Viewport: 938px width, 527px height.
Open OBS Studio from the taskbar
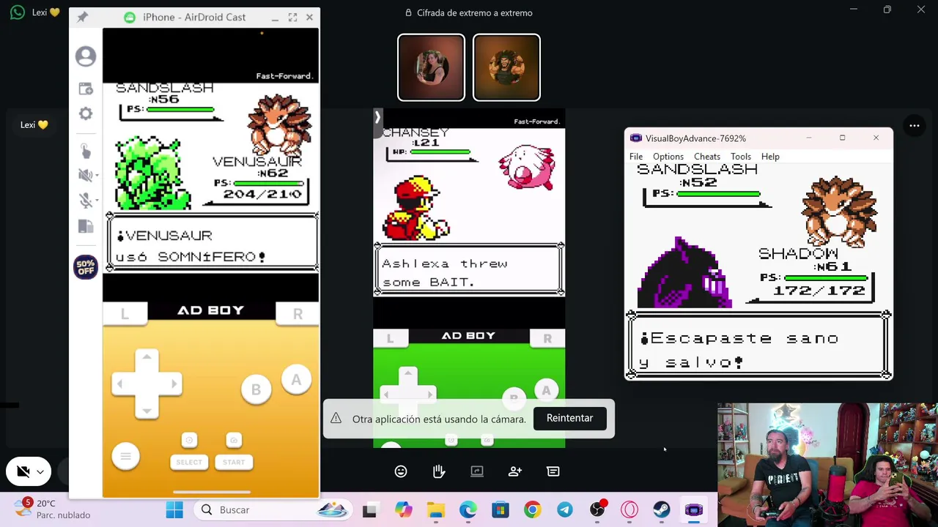click(597, 510)
